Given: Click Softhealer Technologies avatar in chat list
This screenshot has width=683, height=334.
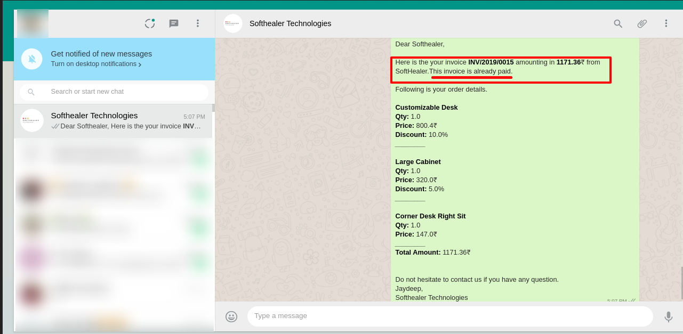Looking at the screenshot, I should point(32,120).
